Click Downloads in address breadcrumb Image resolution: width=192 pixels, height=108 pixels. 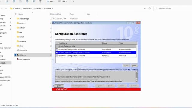[27, 9]
